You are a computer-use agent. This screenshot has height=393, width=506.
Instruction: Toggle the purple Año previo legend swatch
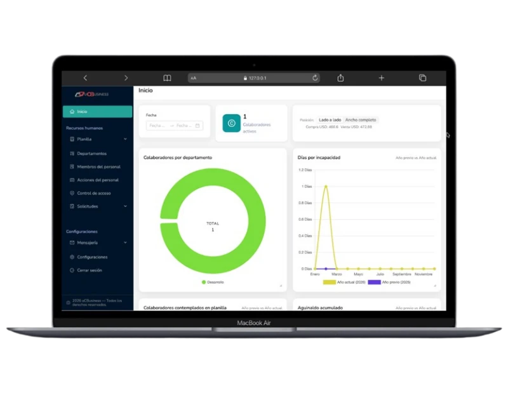click(x=375, y=283)
